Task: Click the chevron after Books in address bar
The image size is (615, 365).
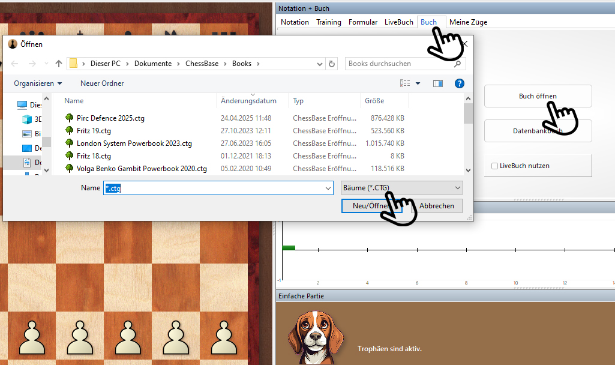Action: pyautogui.click(x=257, y=63)
